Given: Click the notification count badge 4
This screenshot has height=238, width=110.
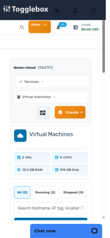Looking at the screenshot, I should point(63,25).
